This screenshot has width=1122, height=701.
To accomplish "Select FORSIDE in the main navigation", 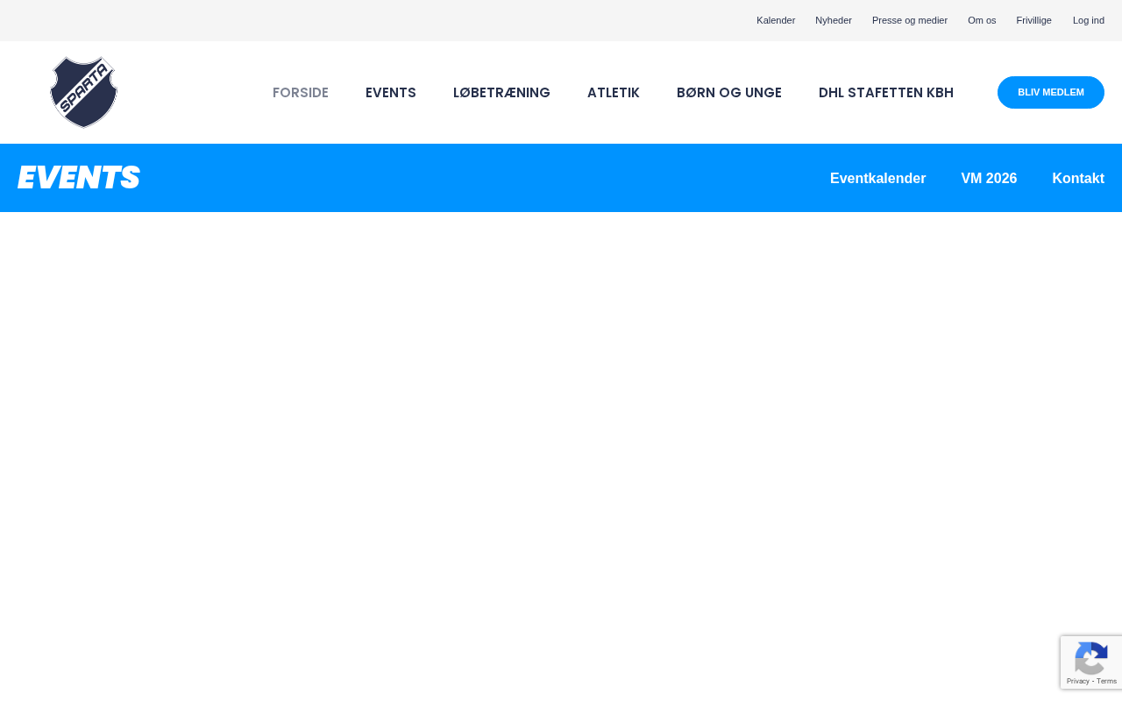I will click(x=301, y=92).
